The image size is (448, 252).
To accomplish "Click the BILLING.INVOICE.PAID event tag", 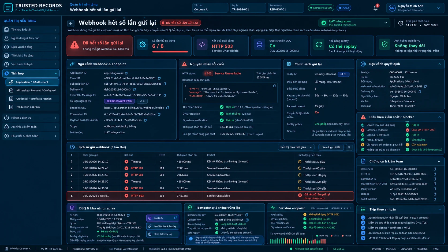I will click(x=119, y=101).
